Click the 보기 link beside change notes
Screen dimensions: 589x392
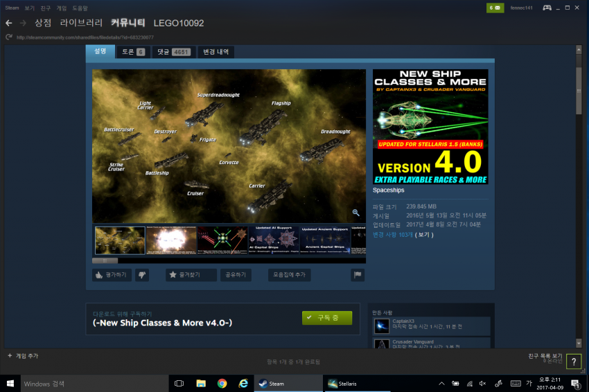tap(424, 235)
